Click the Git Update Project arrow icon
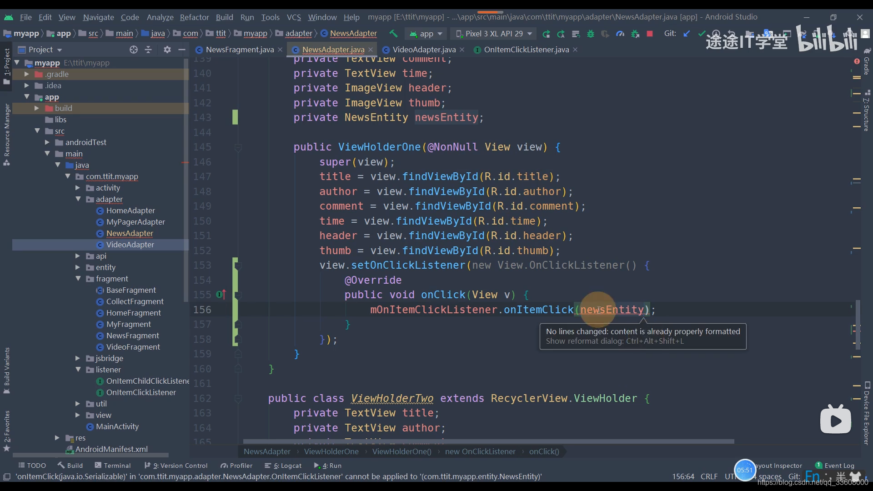873x491 pixels. (x=687, y=34)
